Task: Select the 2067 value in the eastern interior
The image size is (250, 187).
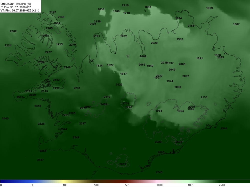Action: [185, 76]
